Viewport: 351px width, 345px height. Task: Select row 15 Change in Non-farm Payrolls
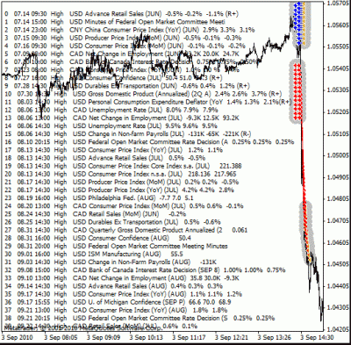click(x=128, y=134)
